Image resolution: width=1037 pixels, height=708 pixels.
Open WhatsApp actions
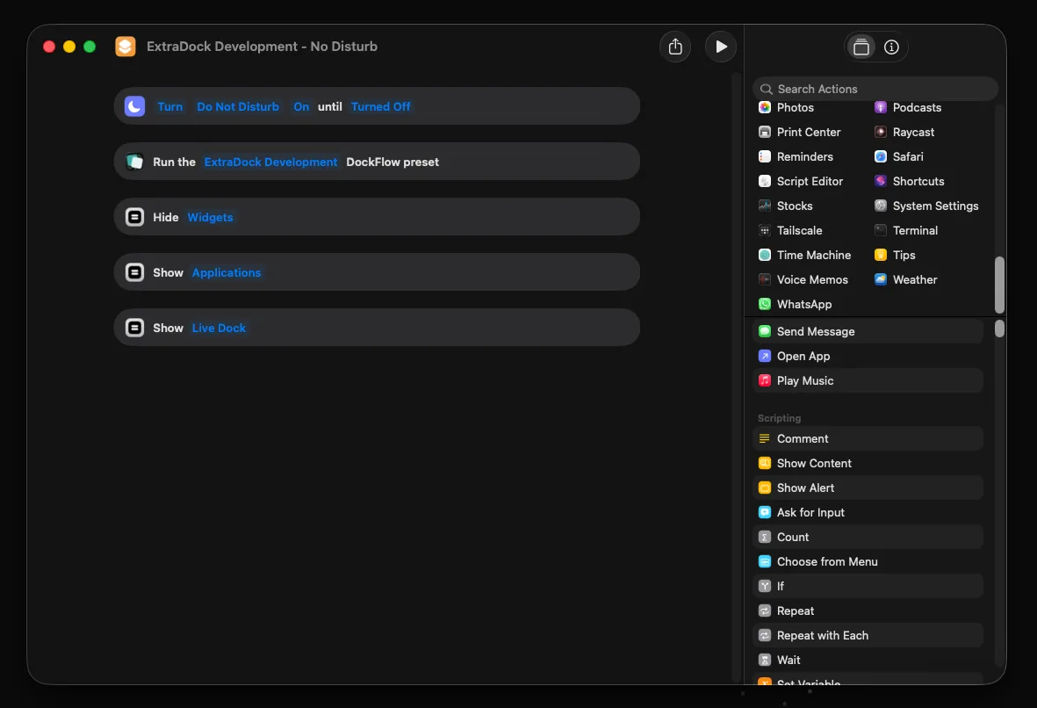pyautogui.click(x=795, y=304)
